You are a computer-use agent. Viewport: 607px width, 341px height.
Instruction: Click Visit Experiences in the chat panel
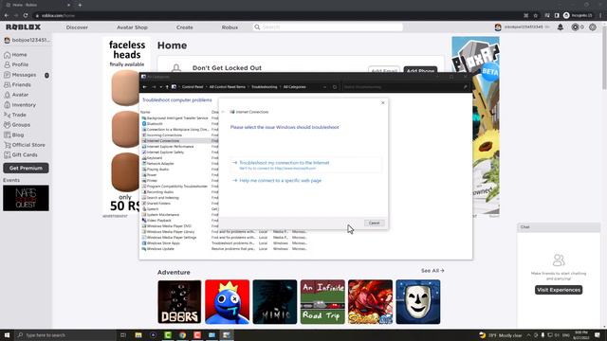pyautogui.click(x=559, y=290)
